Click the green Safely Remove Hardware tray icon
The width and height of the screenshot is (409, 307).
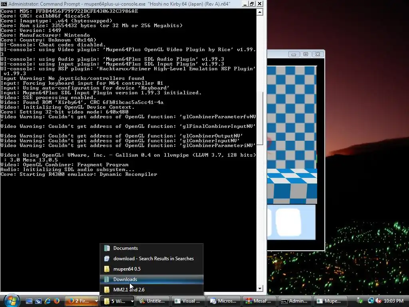pos(360,301)
